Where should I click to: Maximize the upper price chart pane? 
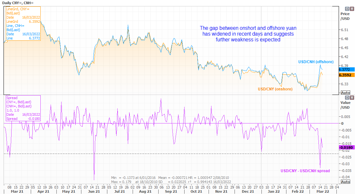coord(347,9)
